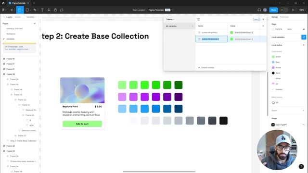The width and height of the screenshot is (308, 173).
Task: Toggle sidebar in variables panel
Action: [x=199, y=19]
